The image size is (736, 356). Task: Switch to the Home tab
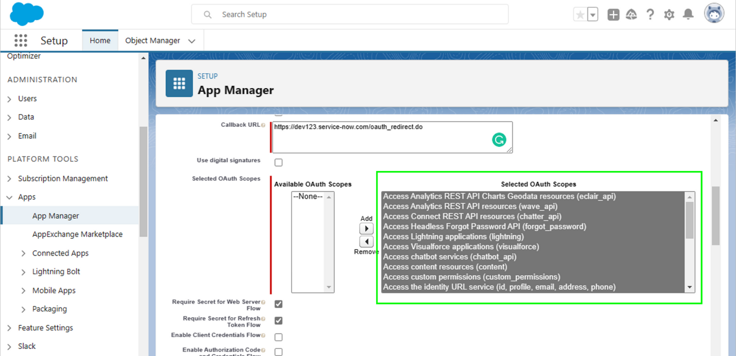100,40
